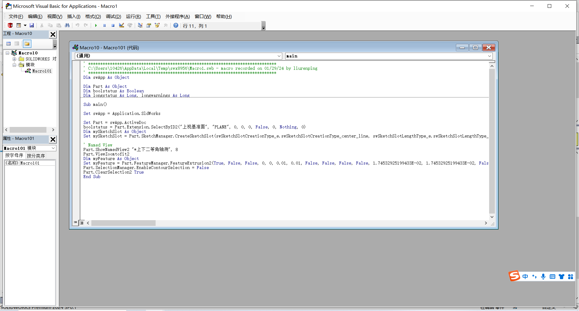Stop the macro with the Reset icon
579x311 pixels.
coord(112,26)
